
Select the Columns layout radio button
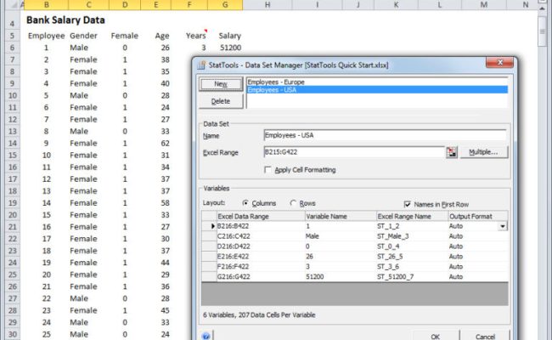pos(245,203)
